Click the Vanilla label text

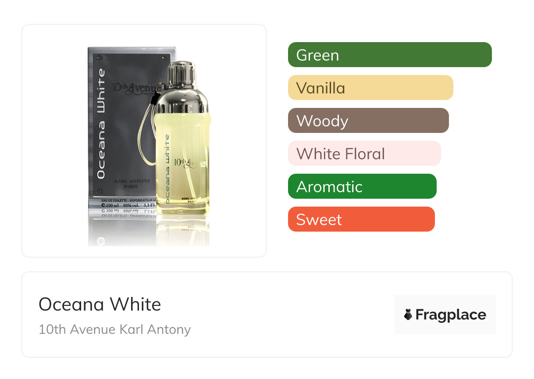[320, 88]
